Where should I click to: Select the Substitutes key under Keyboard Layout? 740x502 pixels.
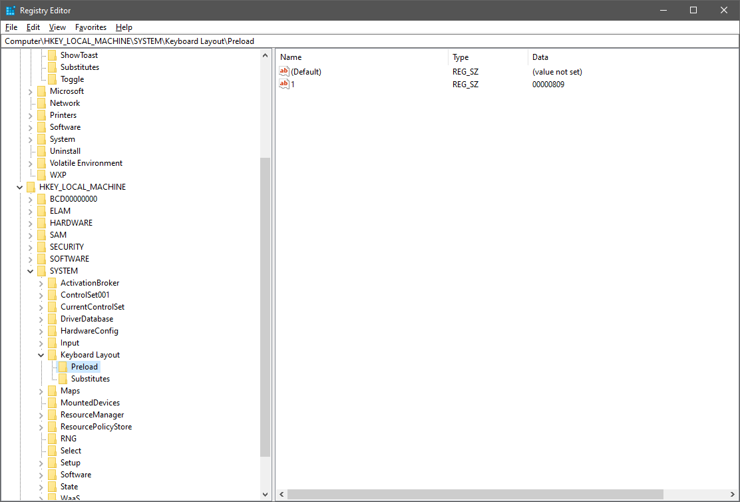click(x=91, y=379)
